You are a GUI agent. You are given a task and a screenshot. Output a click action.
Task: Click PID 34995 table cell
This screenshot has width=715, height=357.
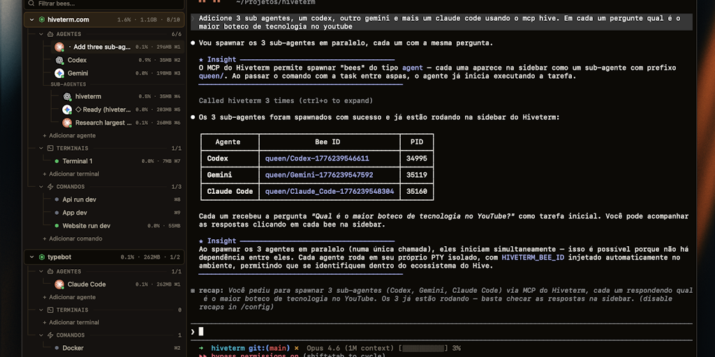pyautogui.click(x=416, y=158)
